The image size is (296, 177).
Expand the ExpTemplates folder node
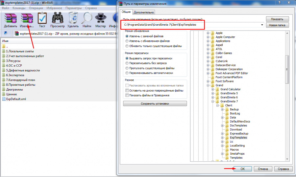pos(222,138)
